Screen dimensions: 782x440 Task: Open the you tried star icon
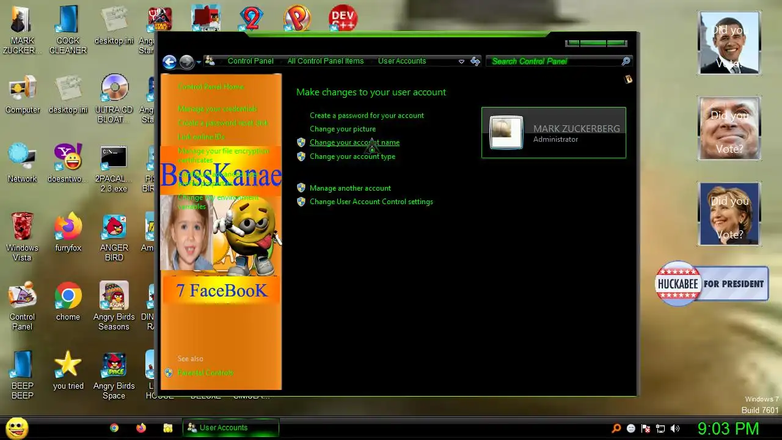[68, 370]
